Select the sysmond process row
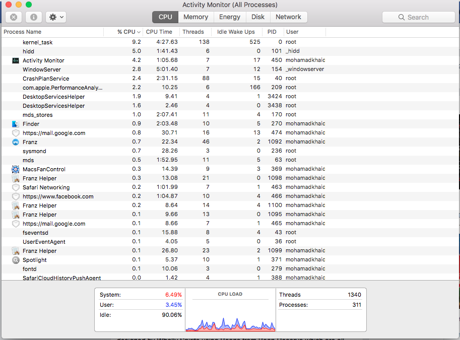The width and height of the screenshot is (460, 340). coord(230,151)
